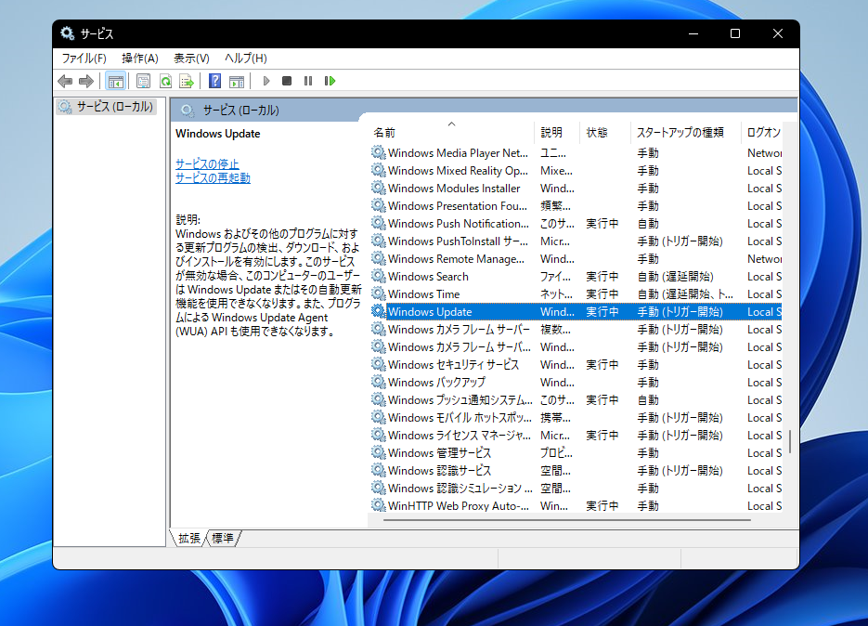
Task: Click 自動 (遅延開始) startup type of Windows Search
Action: 675,277
